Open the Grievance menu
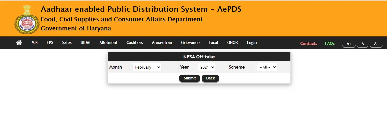The height and width of the screenshot is (133, 387). [190, 43]
